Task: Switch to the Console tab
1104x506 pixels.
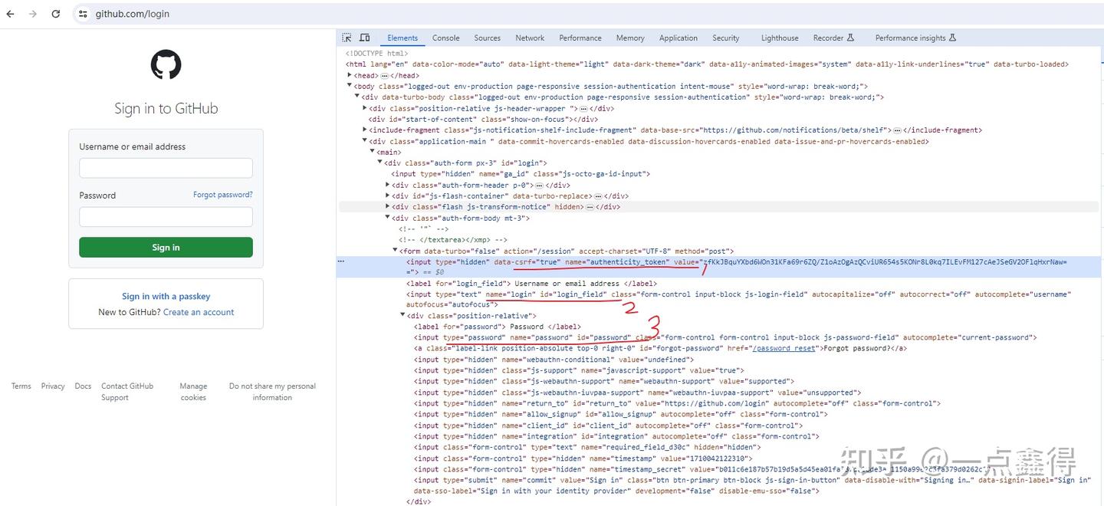Action: (445, 38)
